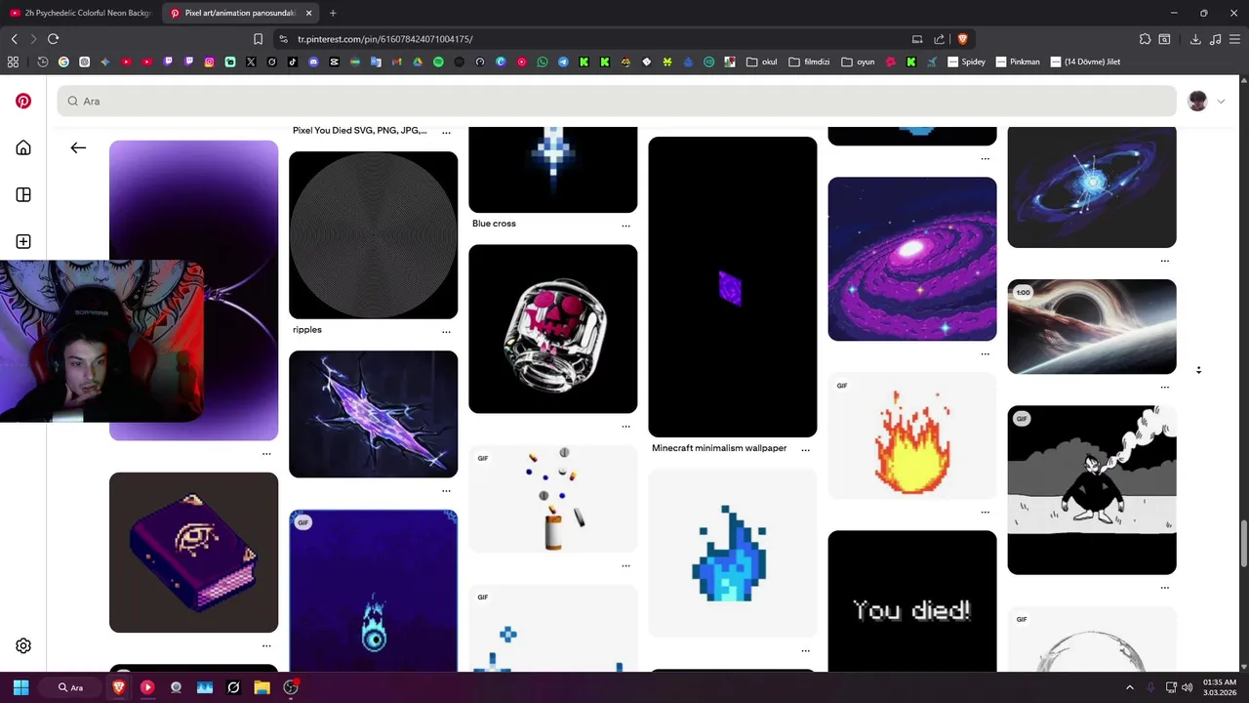Screen dimensions: 1249x703
Task: Open options under the purple spellbook pin
Action: pos(266,646)
